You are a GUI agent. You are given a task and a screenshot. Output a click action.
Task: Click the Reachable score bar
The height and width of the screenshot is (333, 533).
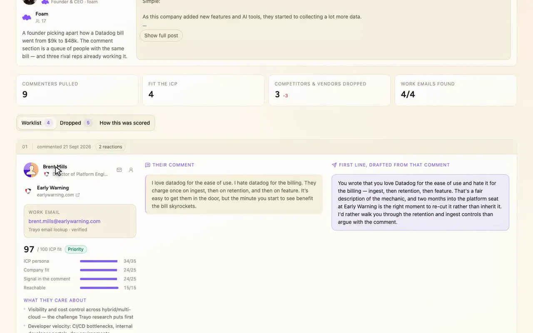[99, 288]
